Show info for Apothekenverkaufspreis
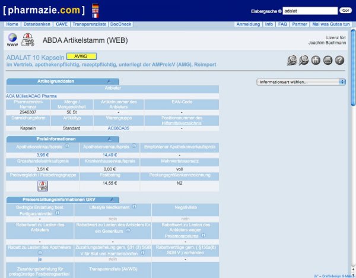 coord(134,146)
